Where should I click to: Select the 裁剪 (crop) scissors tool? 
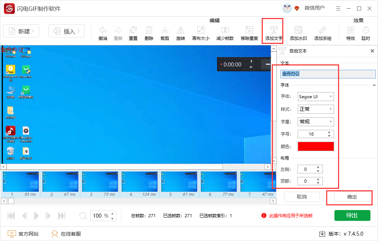(165, 30)
